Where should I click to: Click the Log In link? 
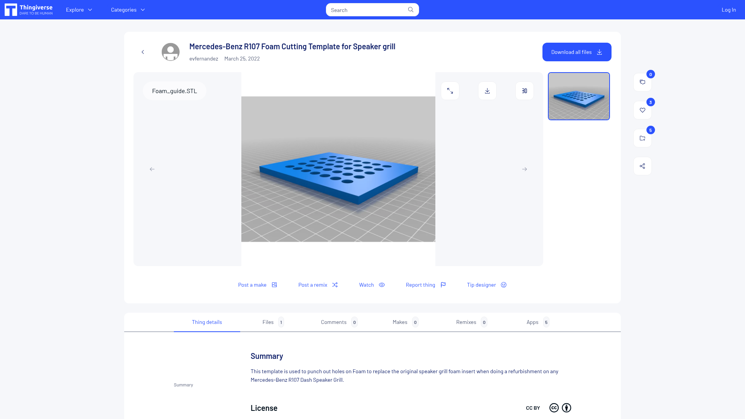(x=729, y=10)
